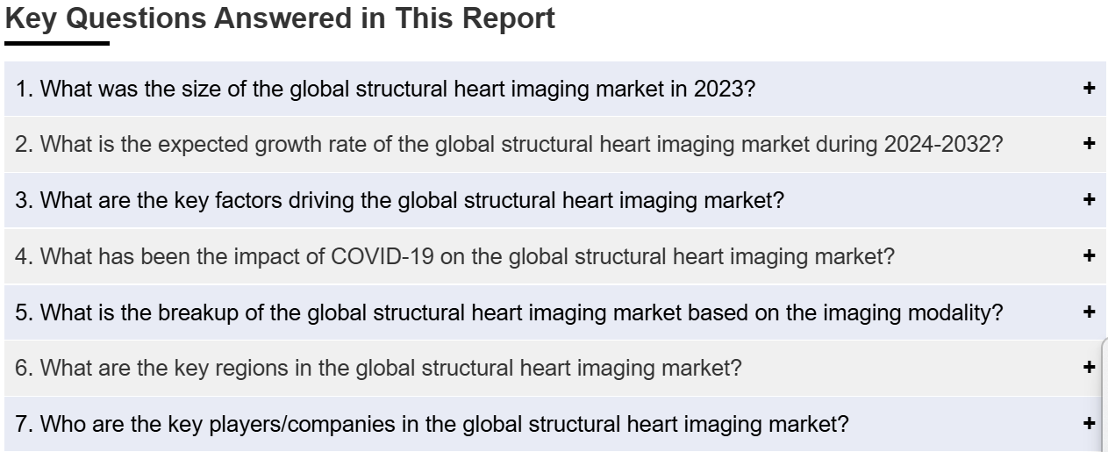Click empty area in the key regions row
The height and width of the screenshot is (452, 1108).
pos(912,369)
